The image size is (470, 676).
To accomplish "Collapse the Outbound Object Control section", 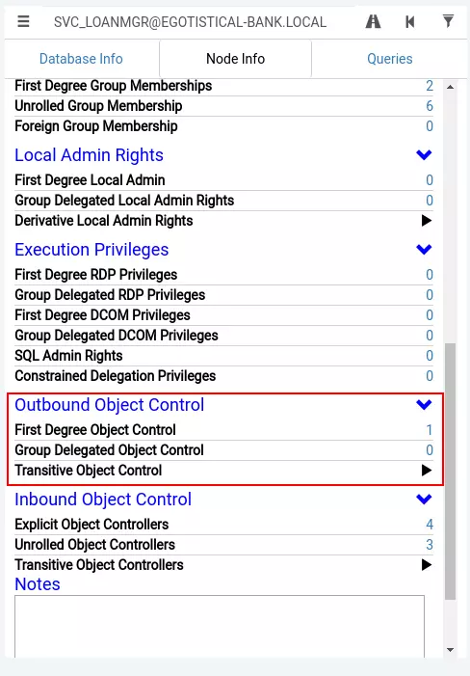I will point(424,404).
